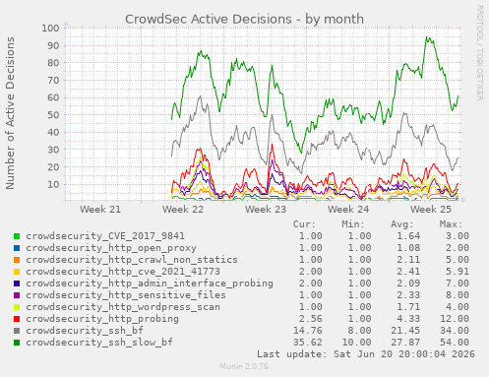
Task: Click the http_probing current value 2.56
Action: point(310,319)
